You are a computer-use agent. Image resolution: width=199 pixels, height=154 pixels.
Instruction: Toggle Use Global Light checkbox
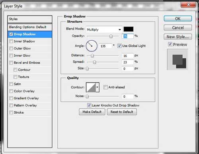[x=119, y=46]
